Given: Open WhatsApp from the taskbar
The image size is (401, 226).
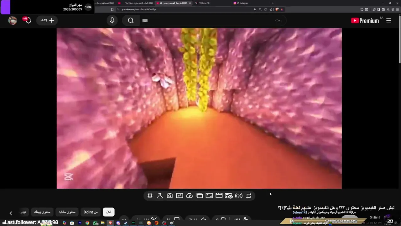Looking at the screenshot, I should 95,223.
